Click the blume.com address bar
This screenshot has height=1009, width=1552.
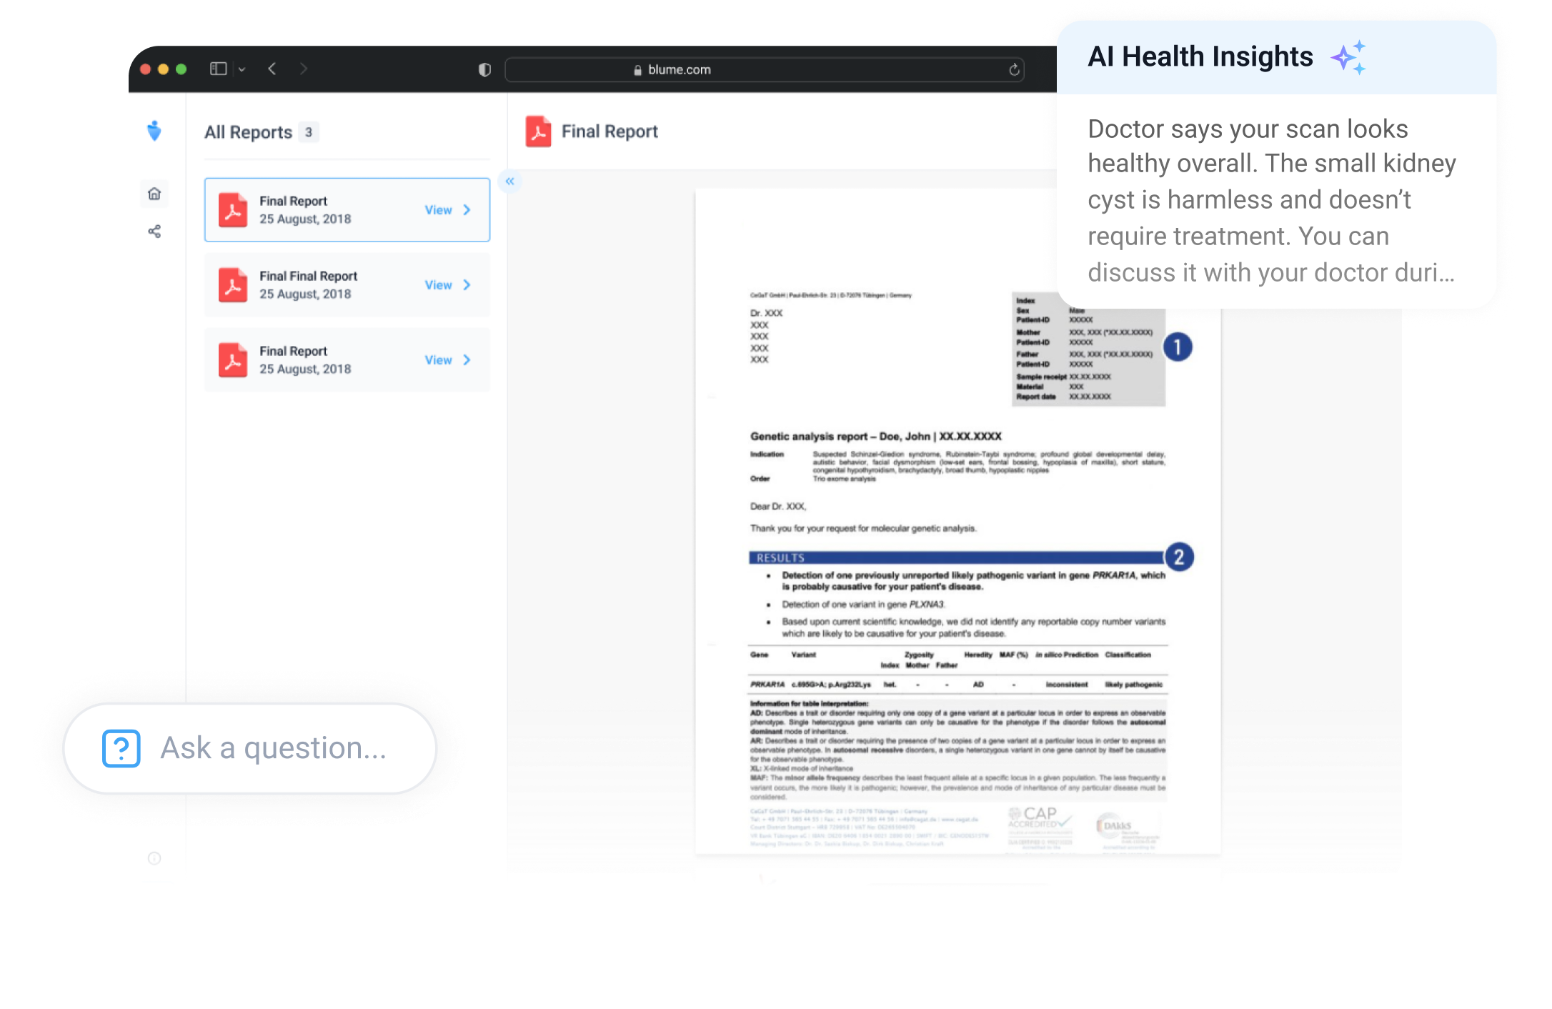[765, 69]
